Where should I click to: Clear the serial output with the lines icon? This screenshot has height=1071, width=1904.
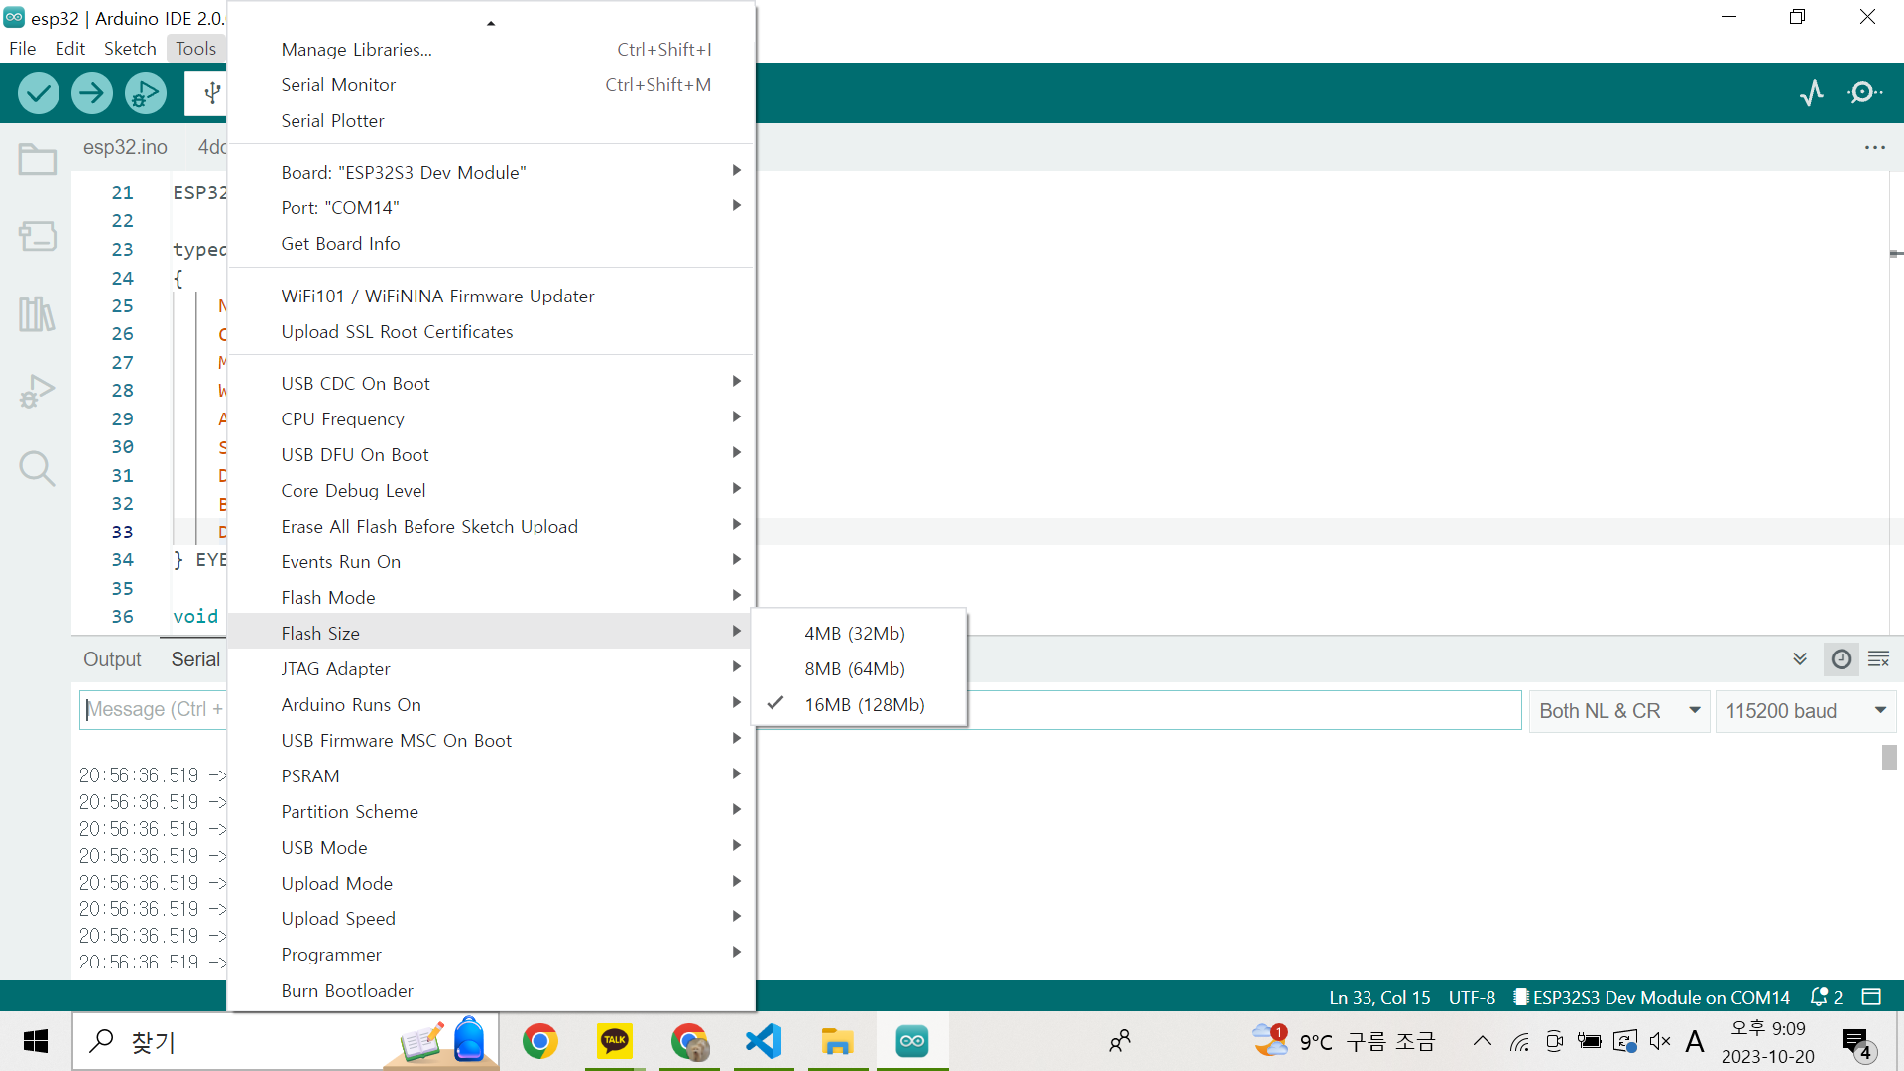click(x=1879, y=659)
